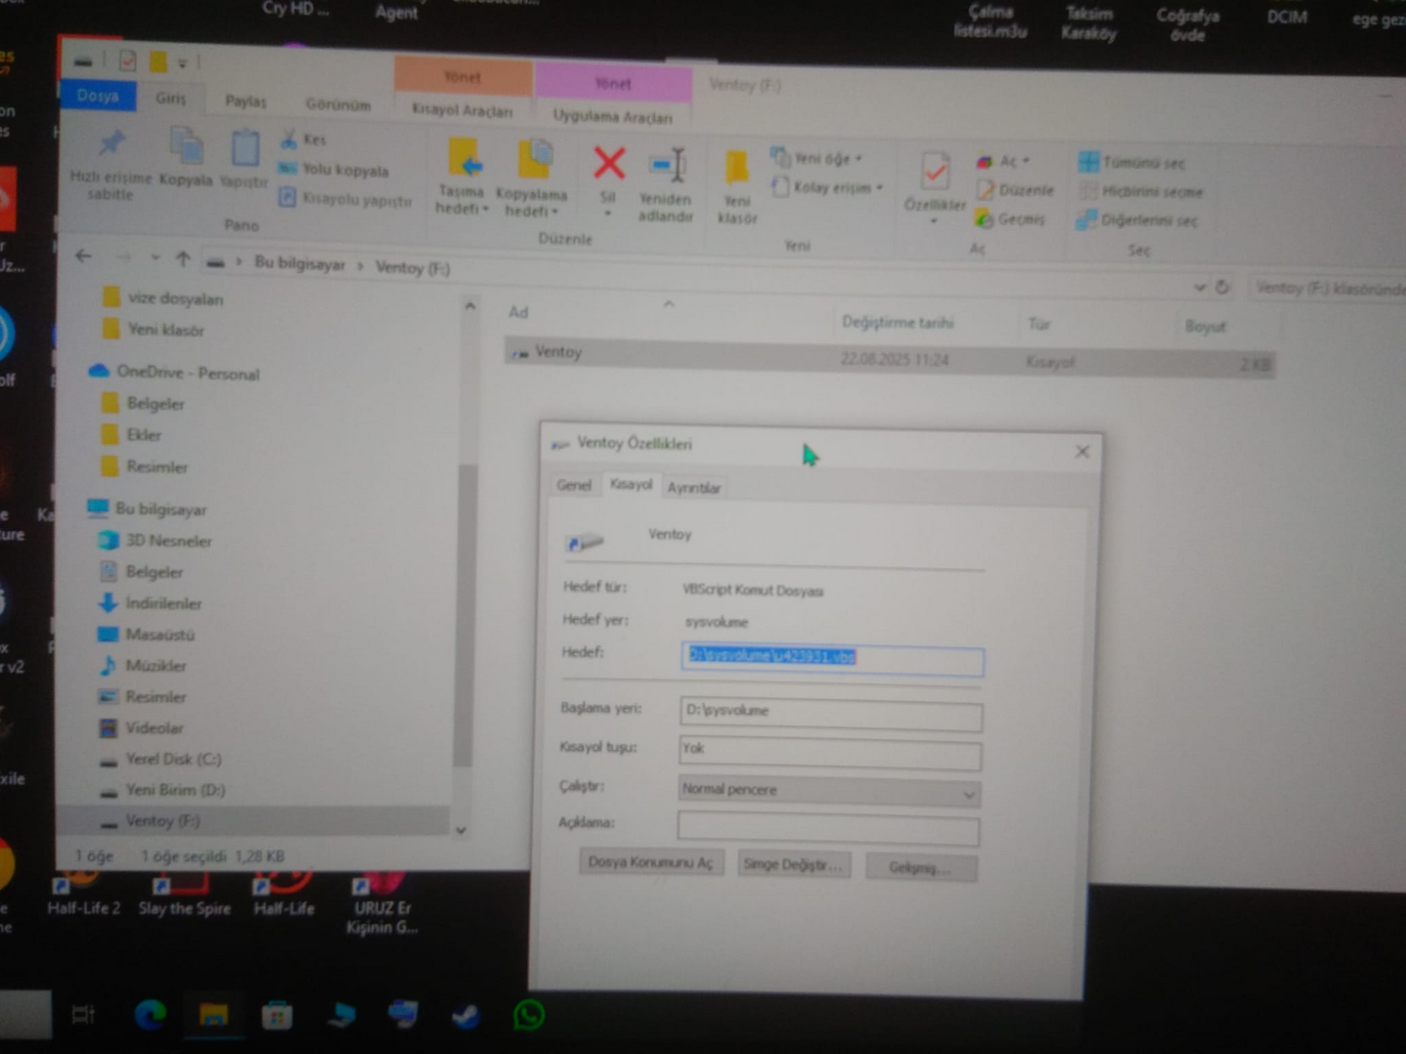Image resolution: width=1406 pixels, height=1054 pixels.
Task: Select the Half-Life 2 desktop shortcut
Action: click(x=83, y=893)
